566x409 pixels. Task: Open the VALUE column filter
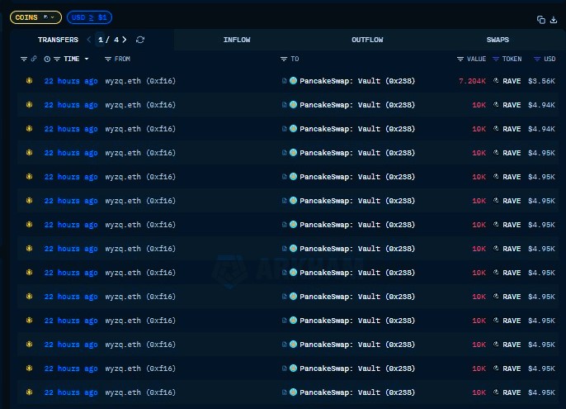click(x=460, y=59)
